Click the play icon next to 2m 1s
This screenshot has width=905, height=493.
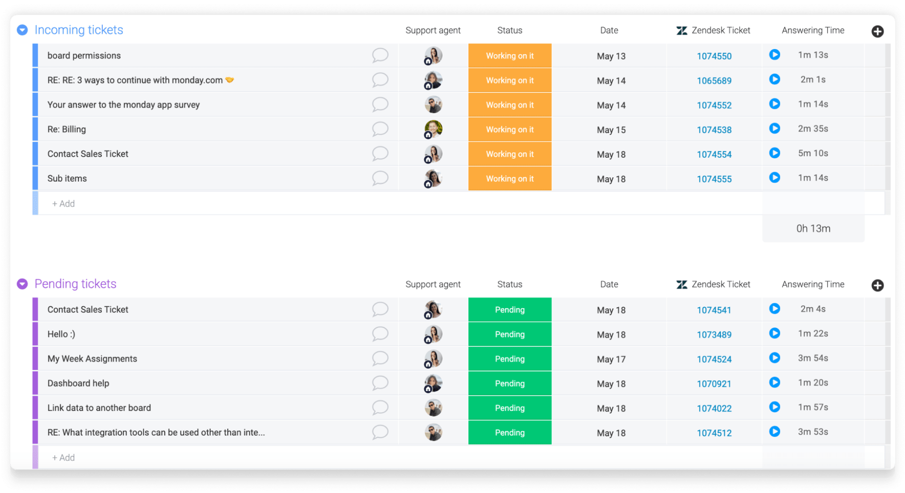point(775,79)
